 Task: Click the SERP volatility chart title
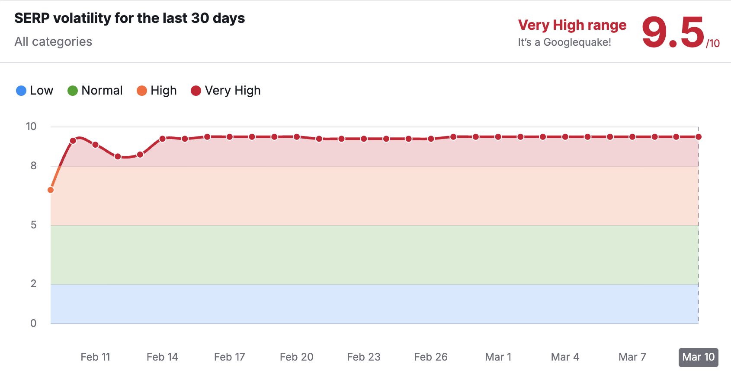pos(130,18)
